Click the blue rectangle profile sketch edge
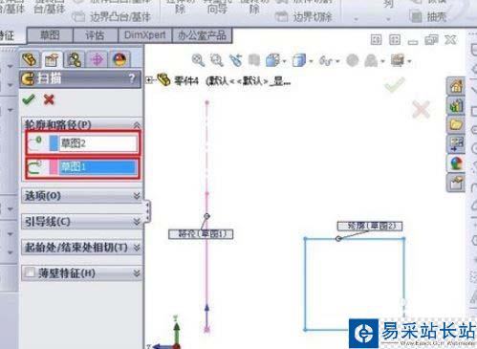477x349 pixels. coord(355,239)
